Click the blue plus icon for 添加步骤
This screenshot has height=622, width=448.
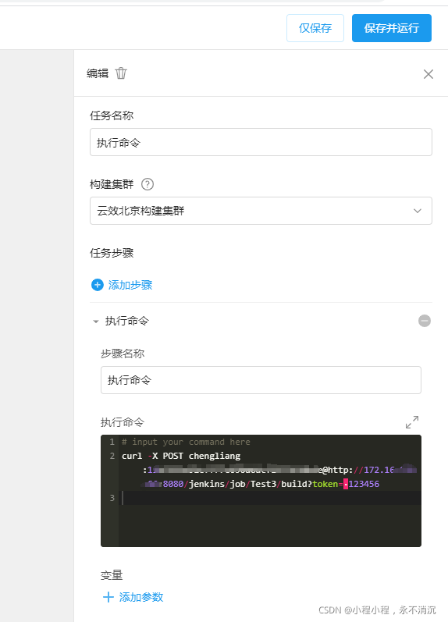(x=98, y=285)
